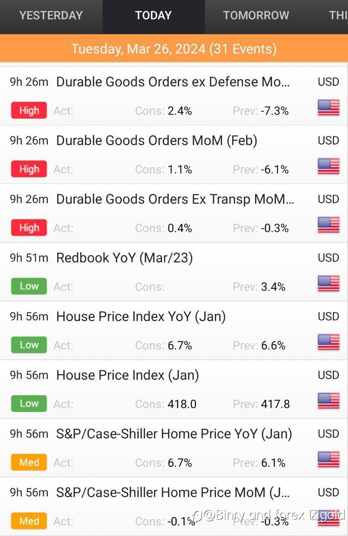The image size is (348, 536).
Task: Tap the US flag beside Case-Shiller Home Price YoY
Action: point(328,459)
